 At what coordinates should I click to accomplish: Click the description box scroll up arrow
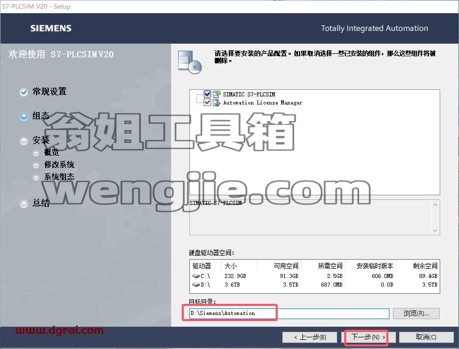click(435, 204)
